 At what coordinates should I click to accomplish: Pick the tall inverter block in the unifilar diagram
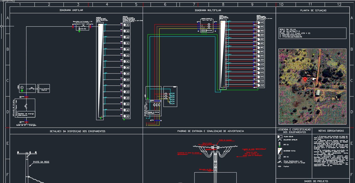(x=100, y=71)
